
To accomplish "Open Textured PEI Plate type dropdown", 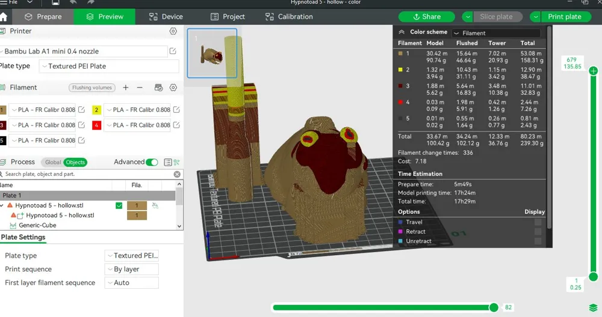I will (x=109, y=66).
